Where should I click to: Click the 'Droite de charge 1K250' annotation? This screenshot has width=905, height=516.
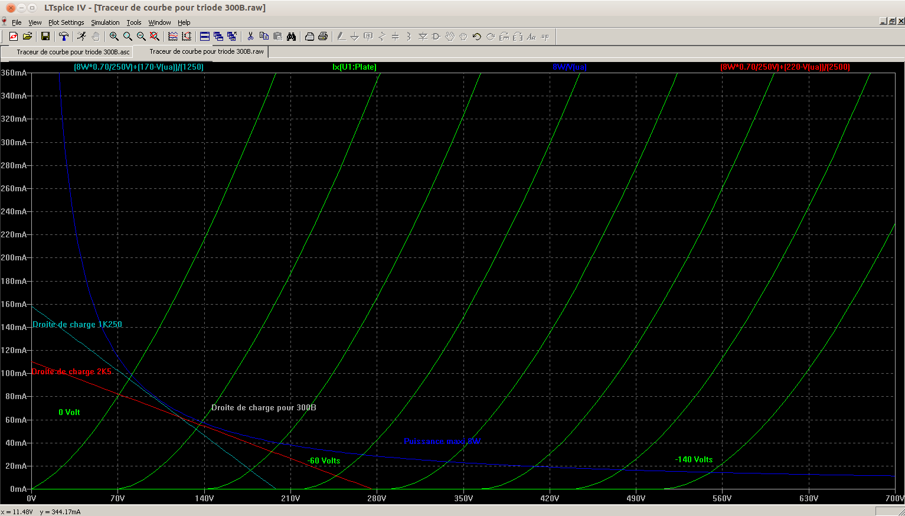pos(77,324)
